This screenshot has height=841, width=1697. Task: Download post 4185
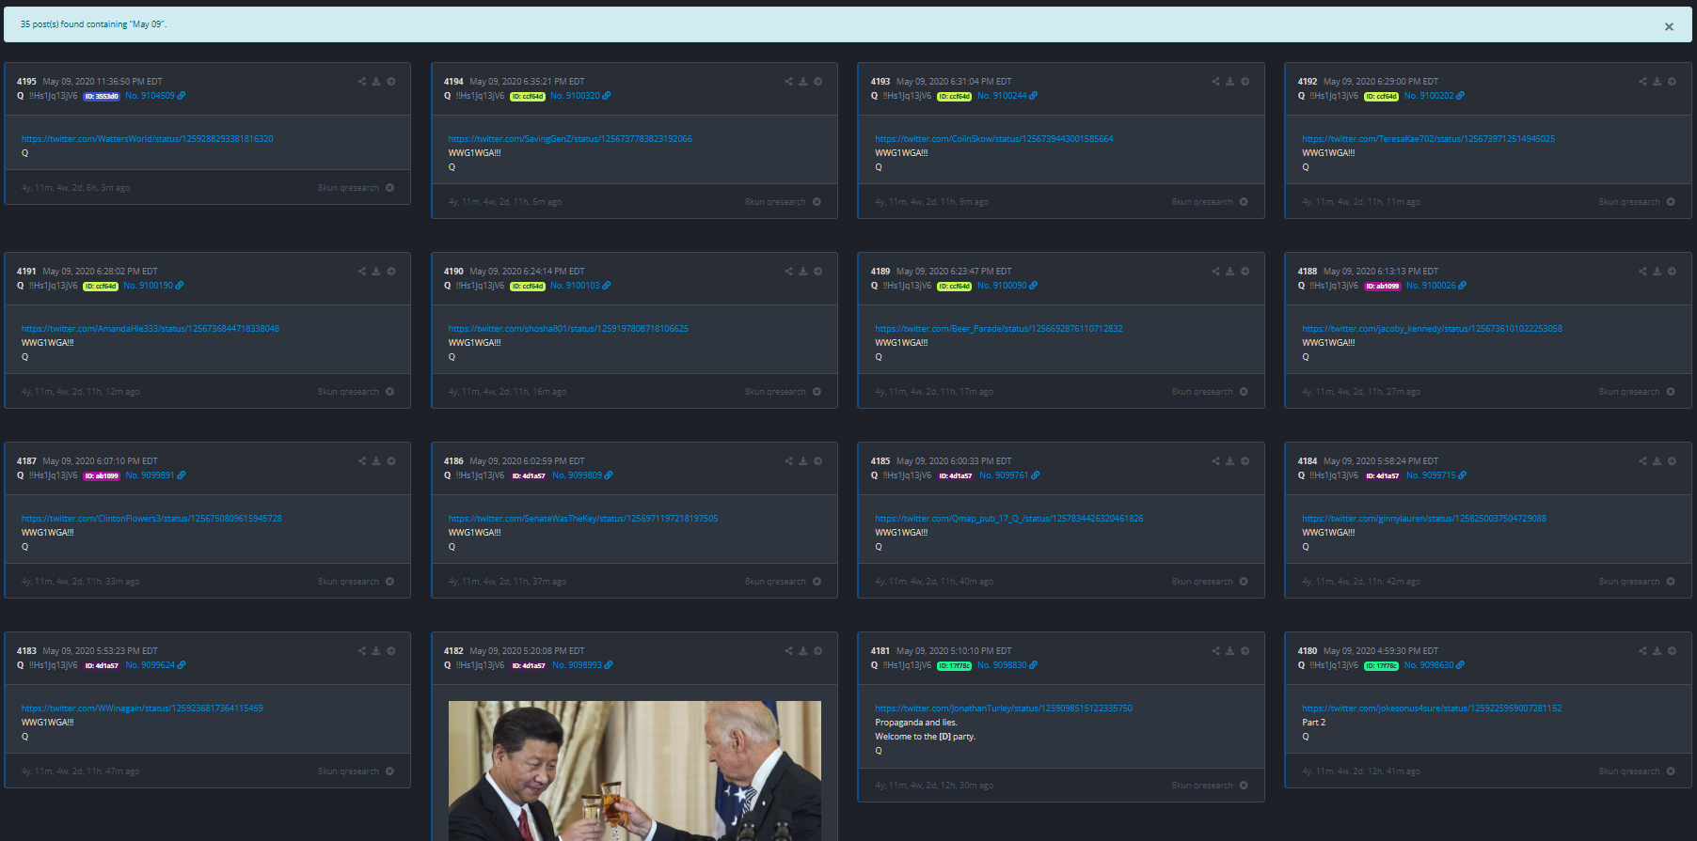point(1230,461)
